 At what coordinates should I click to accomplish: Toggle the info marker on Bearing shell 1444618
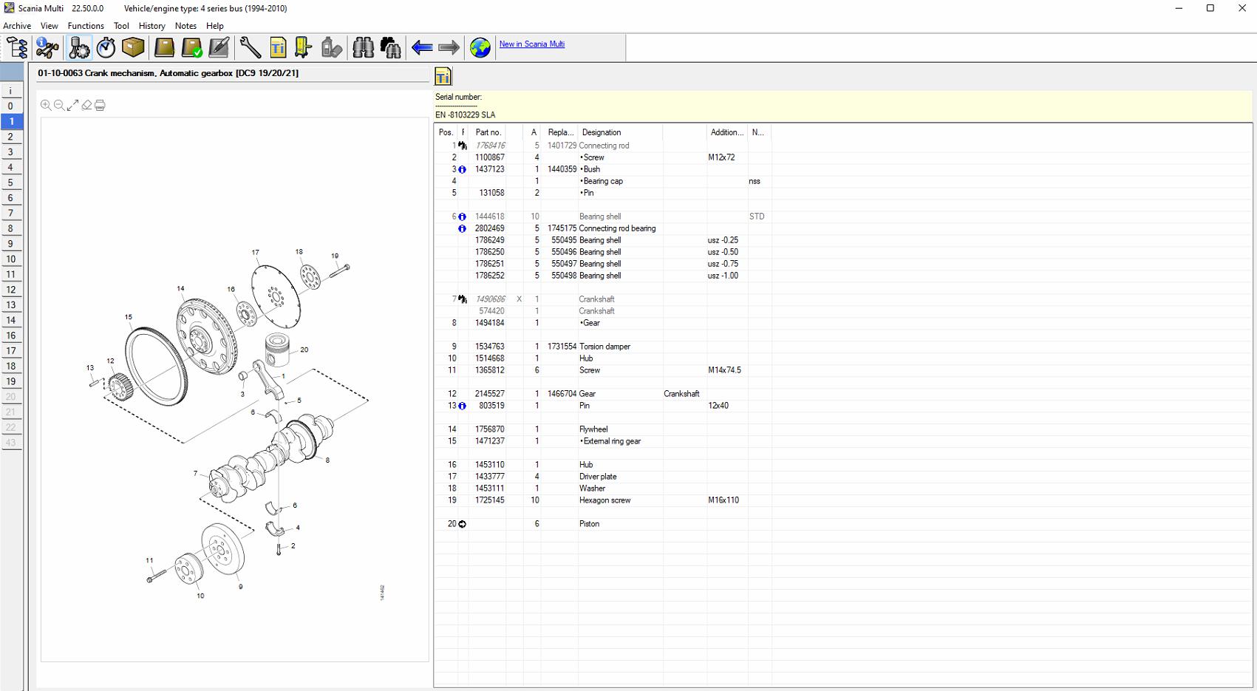coord(463,217)
